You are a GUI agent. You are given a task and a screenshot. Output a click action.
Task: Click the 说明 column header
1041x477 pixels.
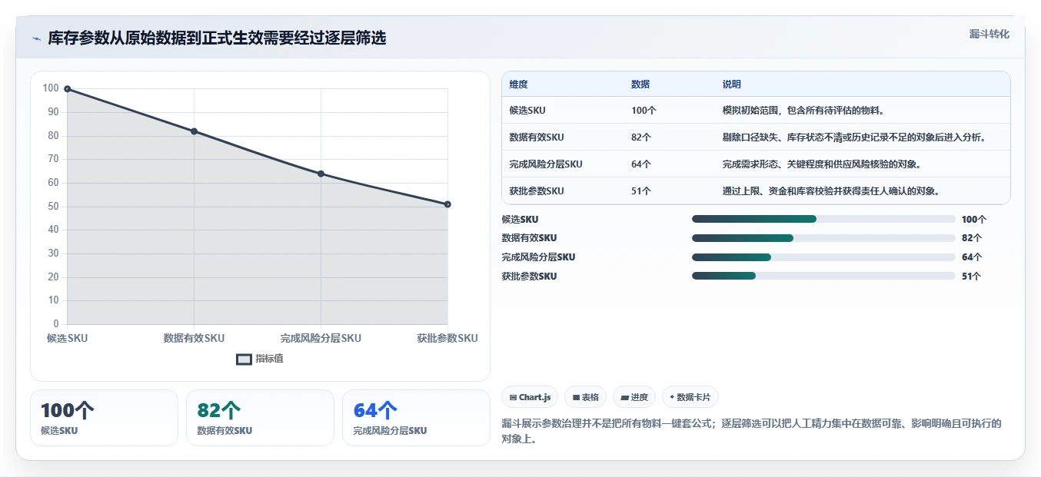732,84
